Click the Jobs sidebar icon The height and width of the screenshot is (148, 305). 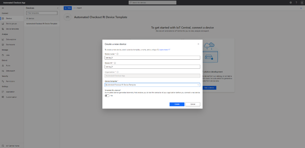click(x=3, y=55)
